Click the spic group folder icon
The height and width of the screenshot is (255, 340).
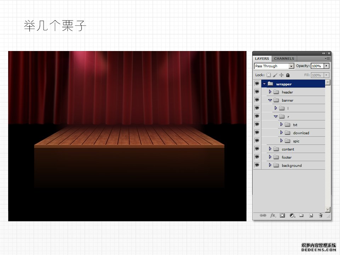click(287, 141)
